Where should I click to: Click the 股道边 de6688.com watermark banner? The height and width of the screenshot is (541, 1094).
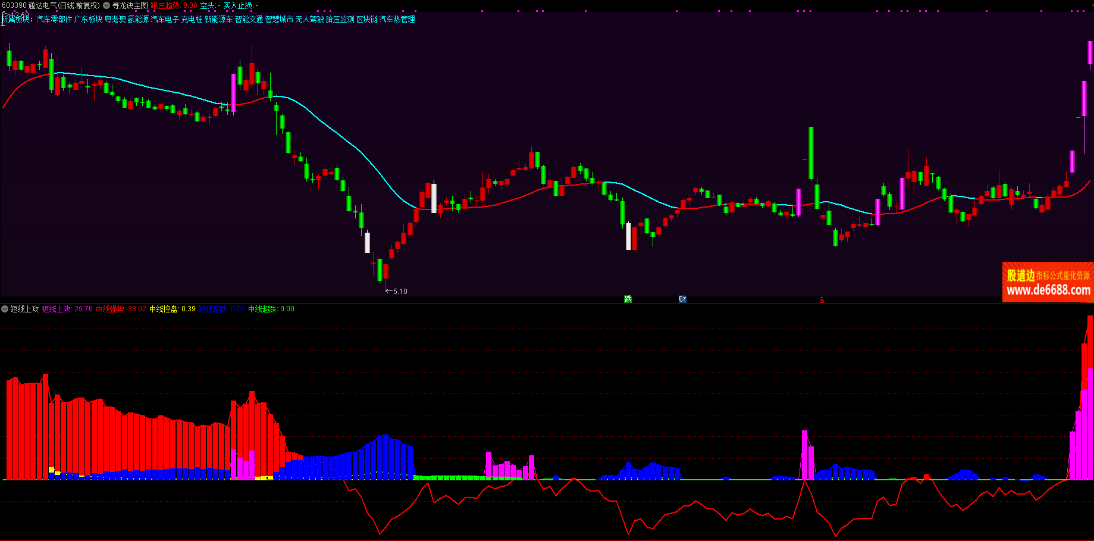pyautogui.click(x=1048, y=282)
